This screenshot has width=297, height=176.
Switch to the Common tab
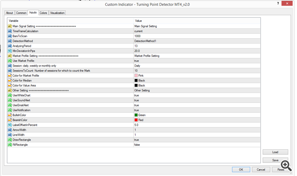click(x=21, y=13)
